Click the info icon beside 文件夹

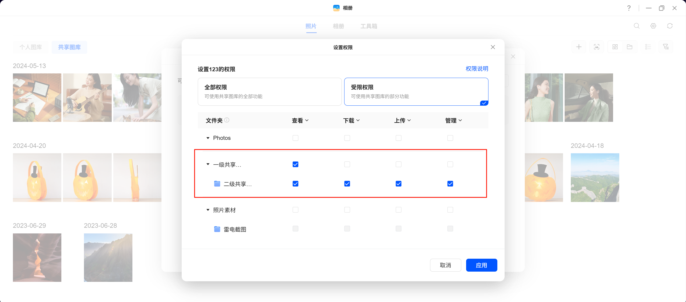click(227, 120)
